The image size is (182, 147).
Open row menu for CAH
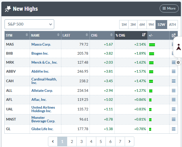[174, 81]
